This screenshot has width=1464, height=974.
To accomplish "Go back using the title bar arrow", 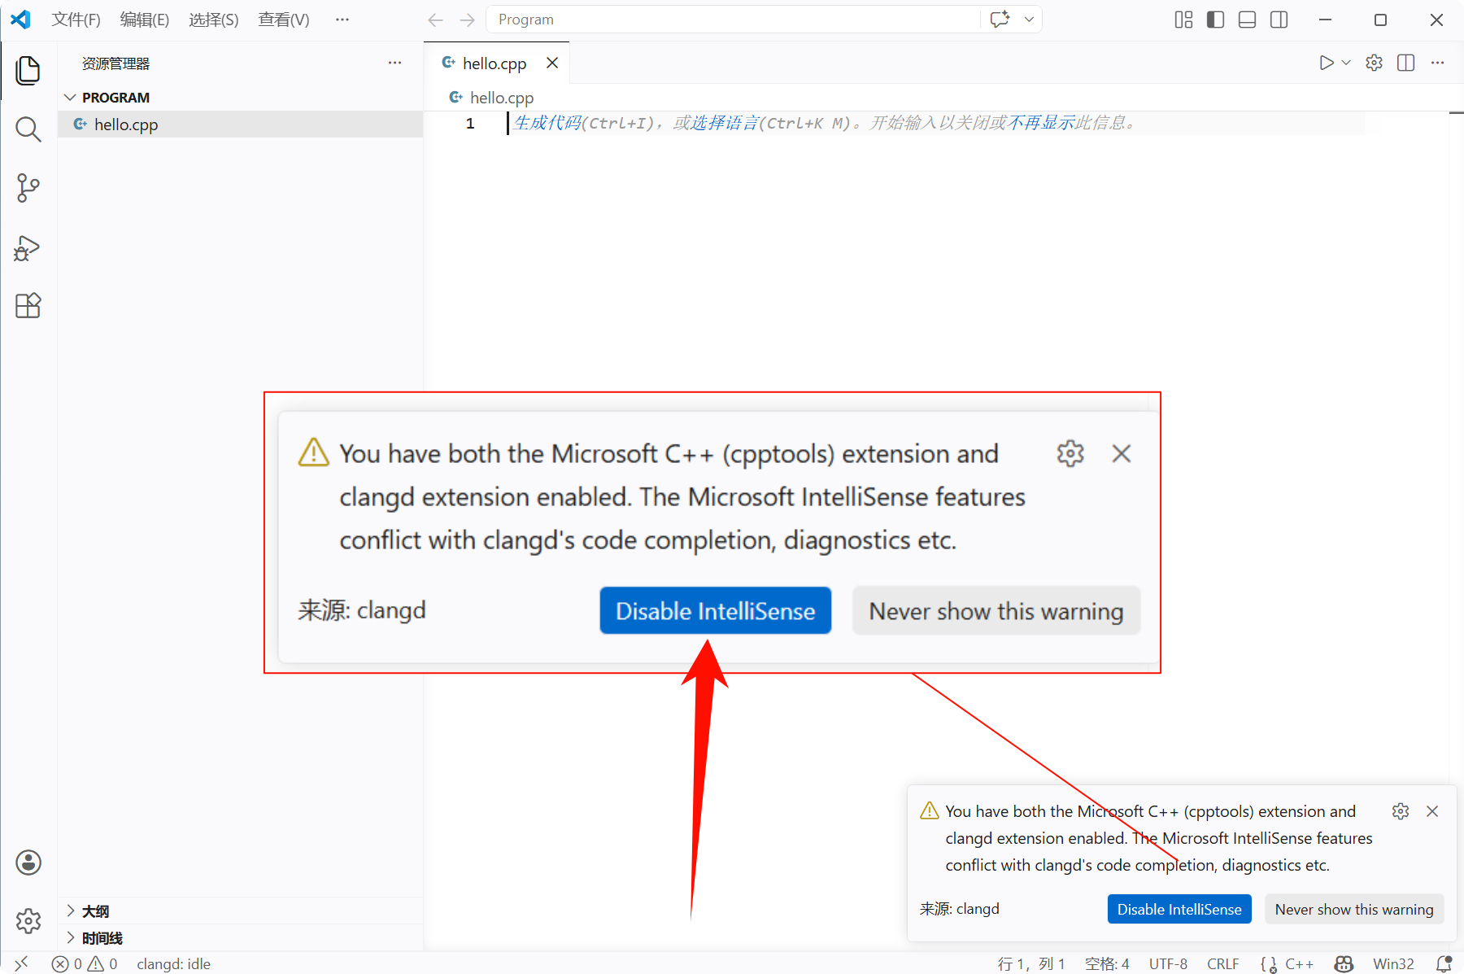I will 436,20.
